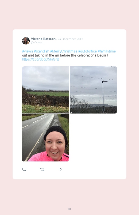The image size is (139, 215).
Task: Open the #MerryChristmas hashtag
Action: (64, 51)
